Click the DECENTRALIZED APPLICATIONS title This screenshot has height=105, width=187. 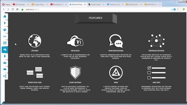(156, 51)
